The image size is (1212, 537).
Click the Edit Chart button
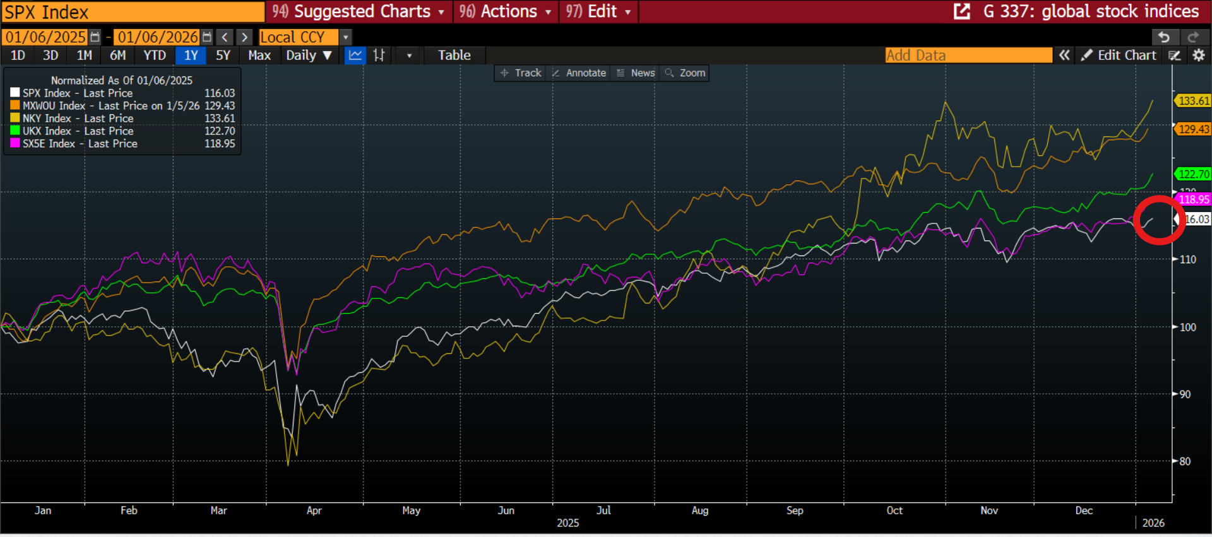(x=1119, y=56)
